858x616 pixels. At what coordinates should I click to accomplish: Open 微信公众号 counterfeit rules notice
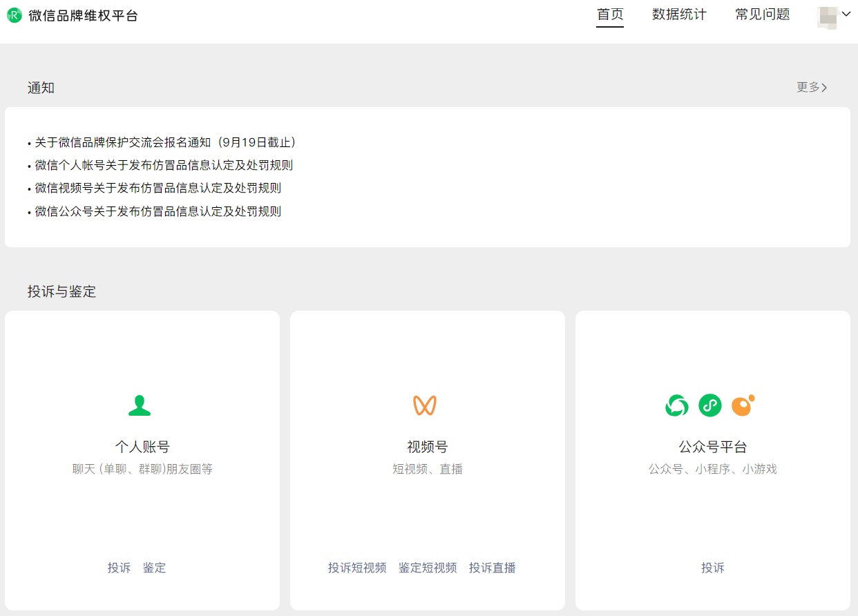[x=158, y=211]
